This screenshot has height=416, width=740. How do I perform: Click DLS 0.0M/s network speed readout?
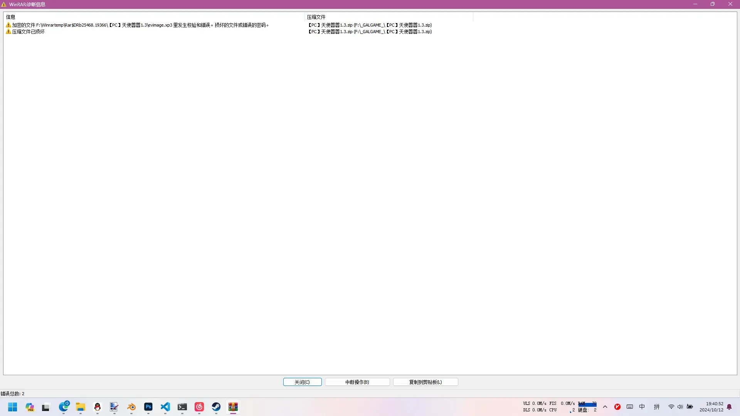pos(535,410)
